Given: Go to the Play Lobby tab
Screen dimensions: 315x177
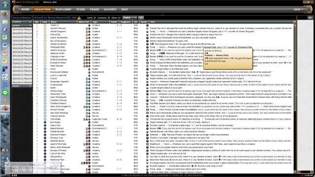Looking at the screenshot, I should click(63, 9).
